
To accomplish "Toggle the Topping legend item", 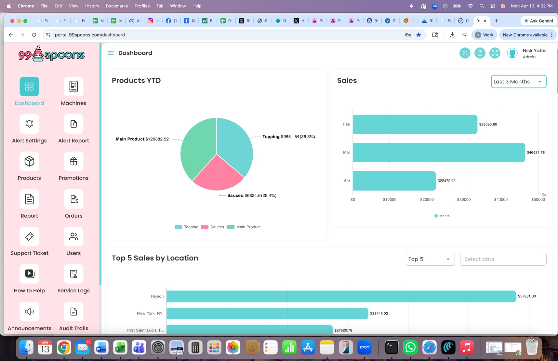I will 186,227.
